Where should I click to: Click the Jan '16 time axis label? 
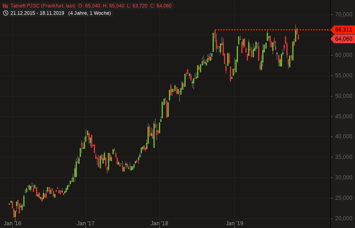[12, 223]
